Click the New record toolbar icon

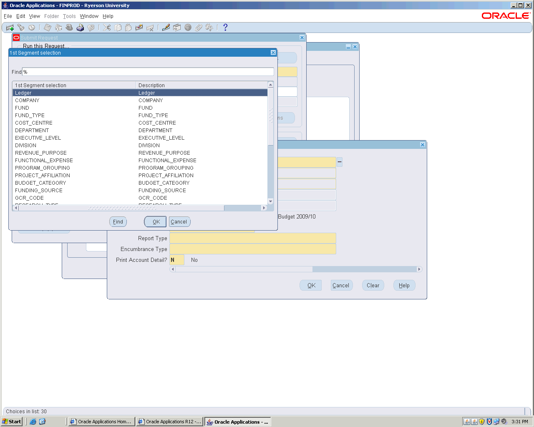point(10,28)
